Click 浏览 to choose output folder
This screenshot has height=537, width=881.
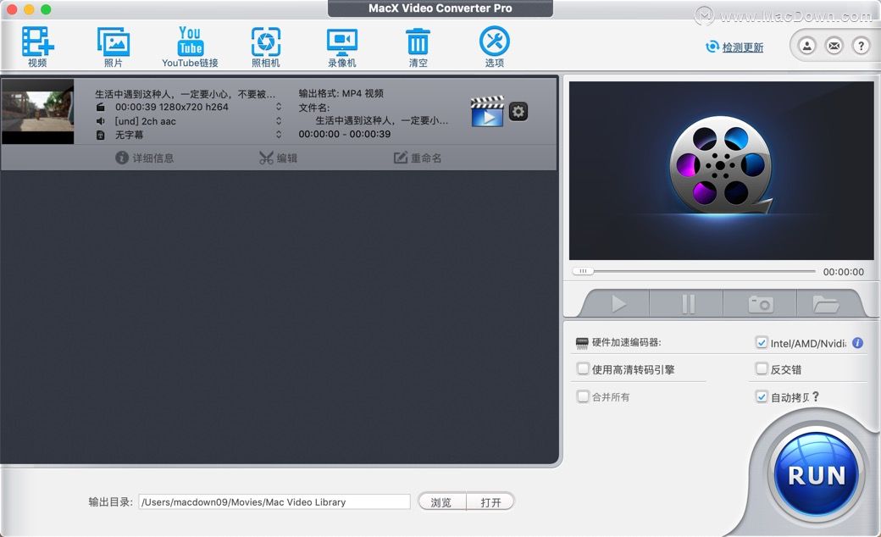coord(441,502)
